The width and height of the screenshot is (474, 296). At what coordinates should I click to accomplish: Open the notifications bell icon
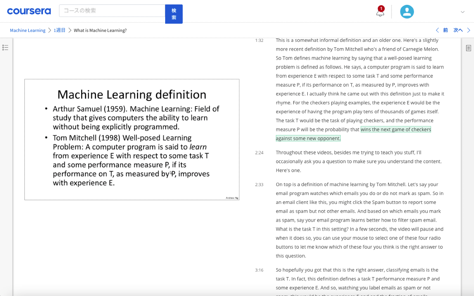click(380, 12)
